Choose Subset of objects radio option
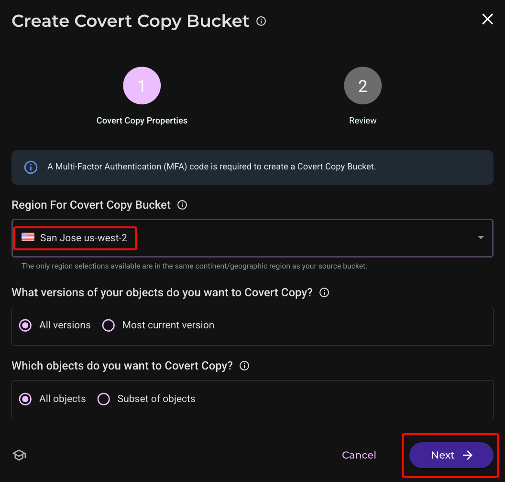The image size is (505, 482). (x=104, y=399)
